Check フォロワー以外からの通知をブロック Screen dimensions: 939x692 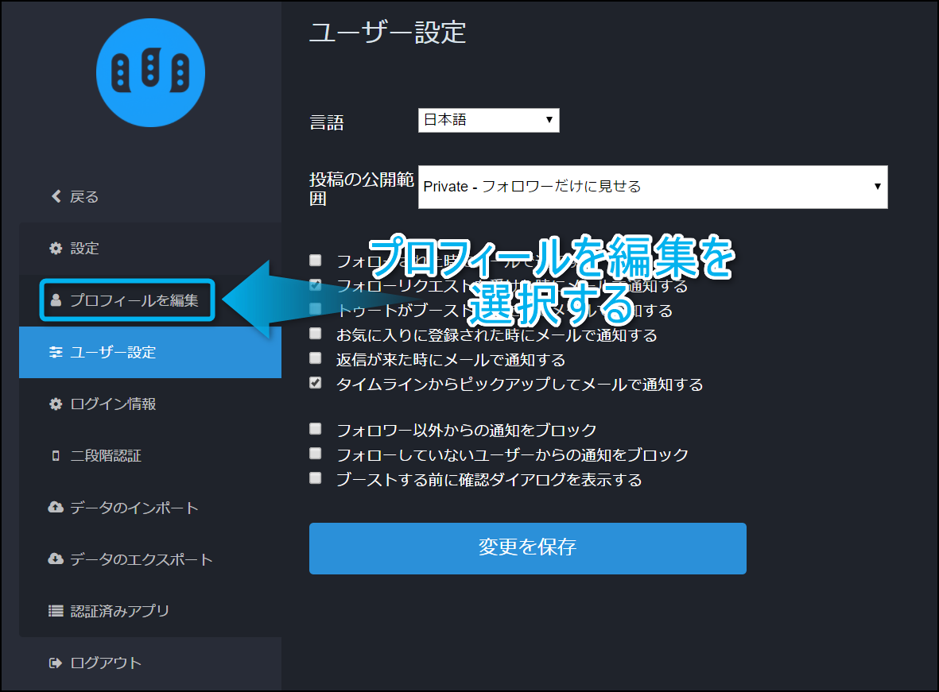[316, 429]
